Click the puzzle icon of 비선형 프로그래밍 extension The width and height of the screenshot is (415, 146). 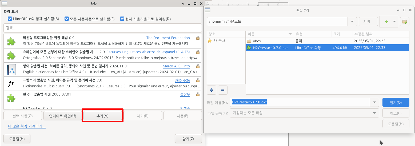[11, 42]
